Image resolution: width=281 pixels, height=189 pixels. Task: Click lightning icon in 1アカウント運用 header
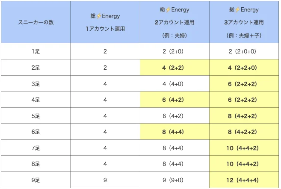99,16
